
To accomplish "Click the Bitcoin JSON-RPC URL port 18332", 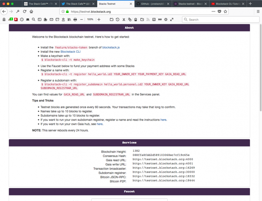I will click(x=163, y=176).
